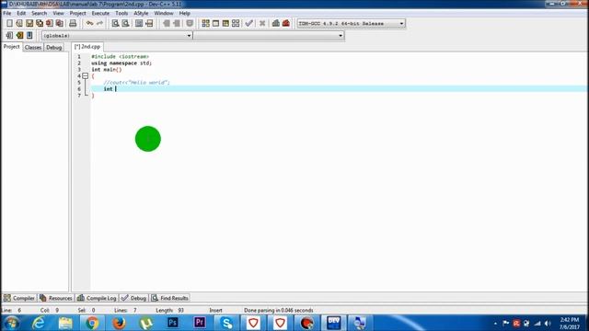Open the AStyle menu

[x=141, y=13]
